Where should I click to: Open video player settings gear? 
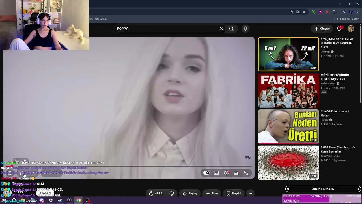click(x=226, y=173)
